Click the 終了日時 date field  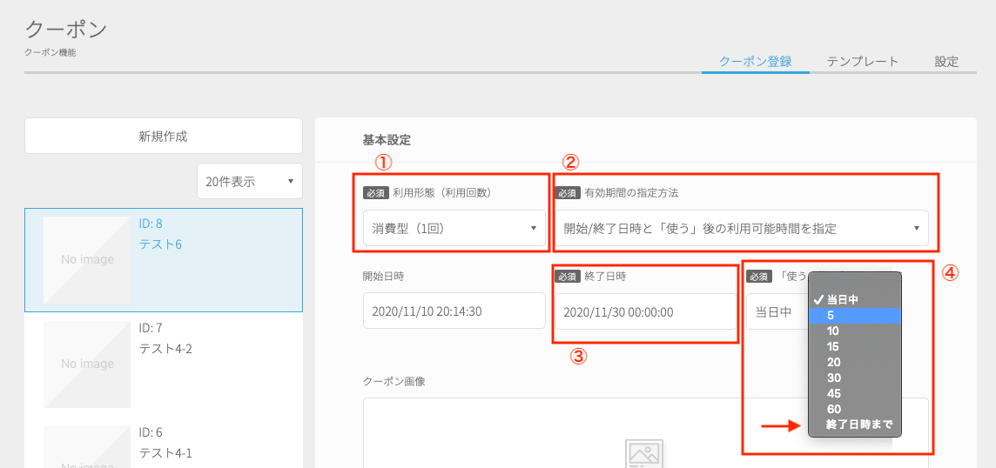coord(646,311)
